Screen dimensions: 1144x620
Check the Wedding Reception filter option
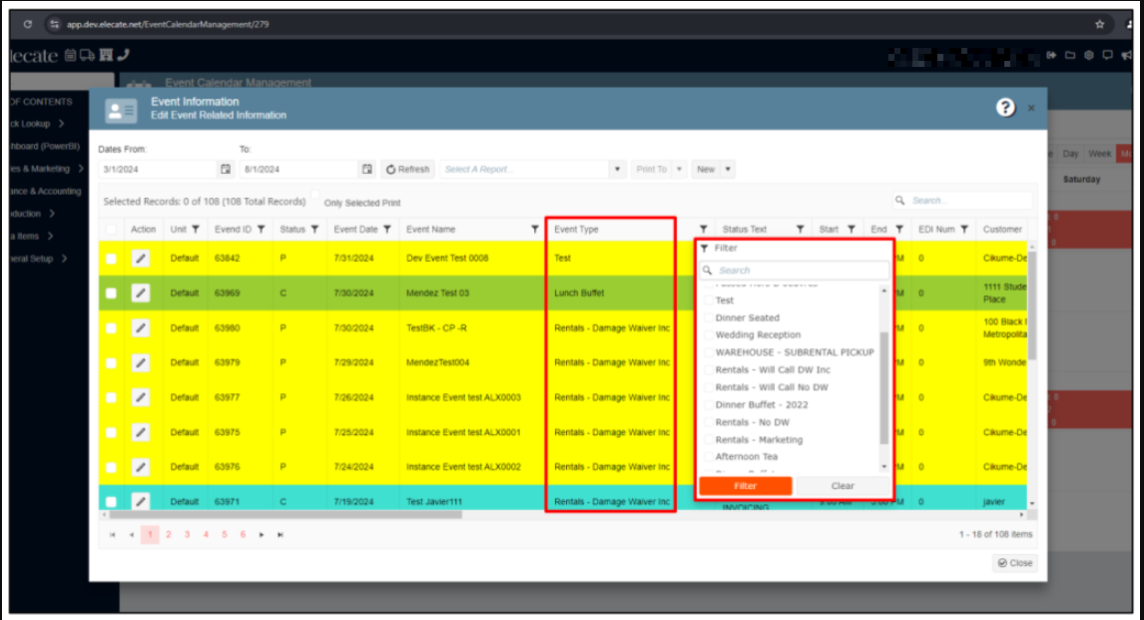(710, 335)
